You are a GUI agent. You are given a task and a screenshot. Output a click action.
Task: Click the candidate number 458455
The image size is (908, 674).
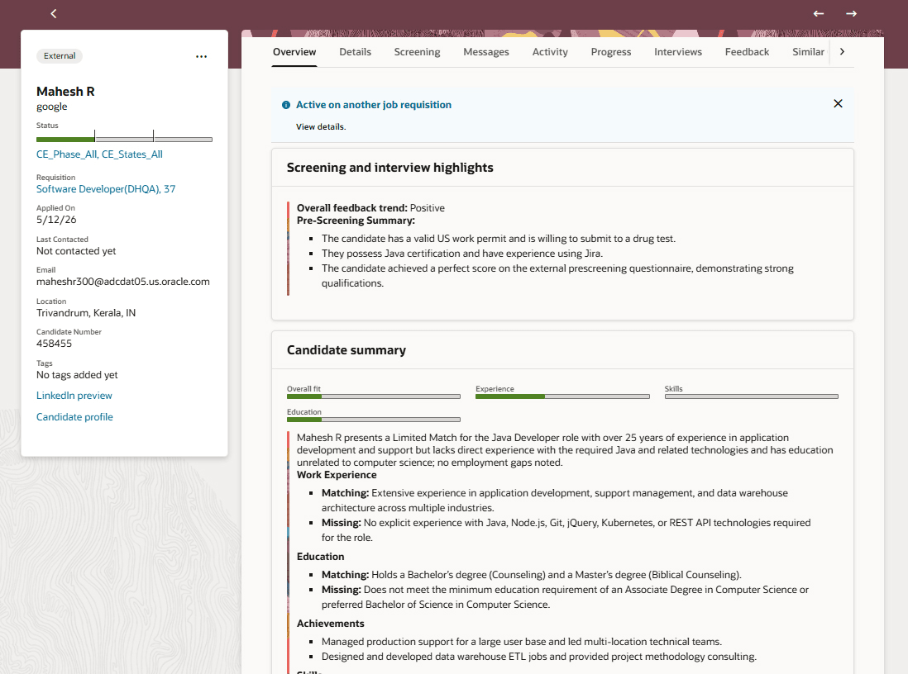[54, 344]
